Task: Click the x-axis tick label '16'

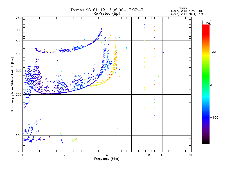Action: (191, 155)
